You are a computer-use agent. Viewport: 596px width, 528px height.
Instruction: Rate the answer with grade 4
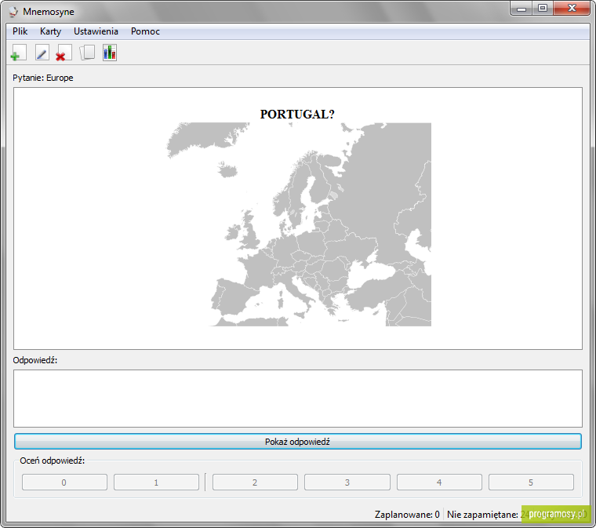point(439,482)
